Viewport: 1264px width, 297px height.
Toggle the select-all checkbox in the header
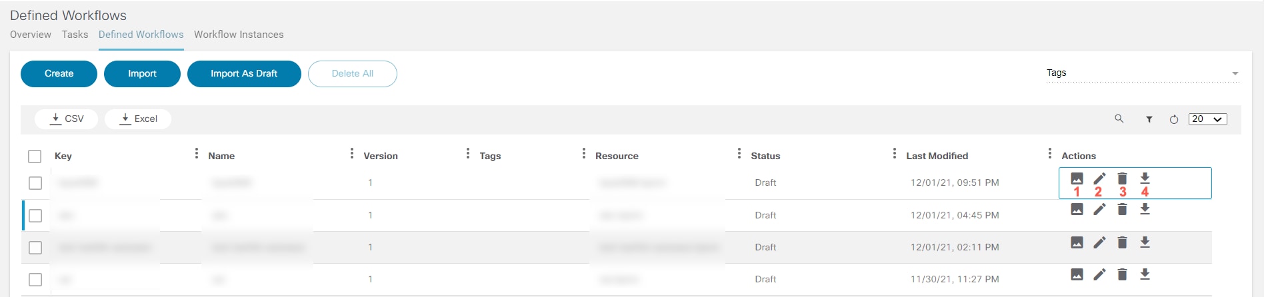point(35,156)
